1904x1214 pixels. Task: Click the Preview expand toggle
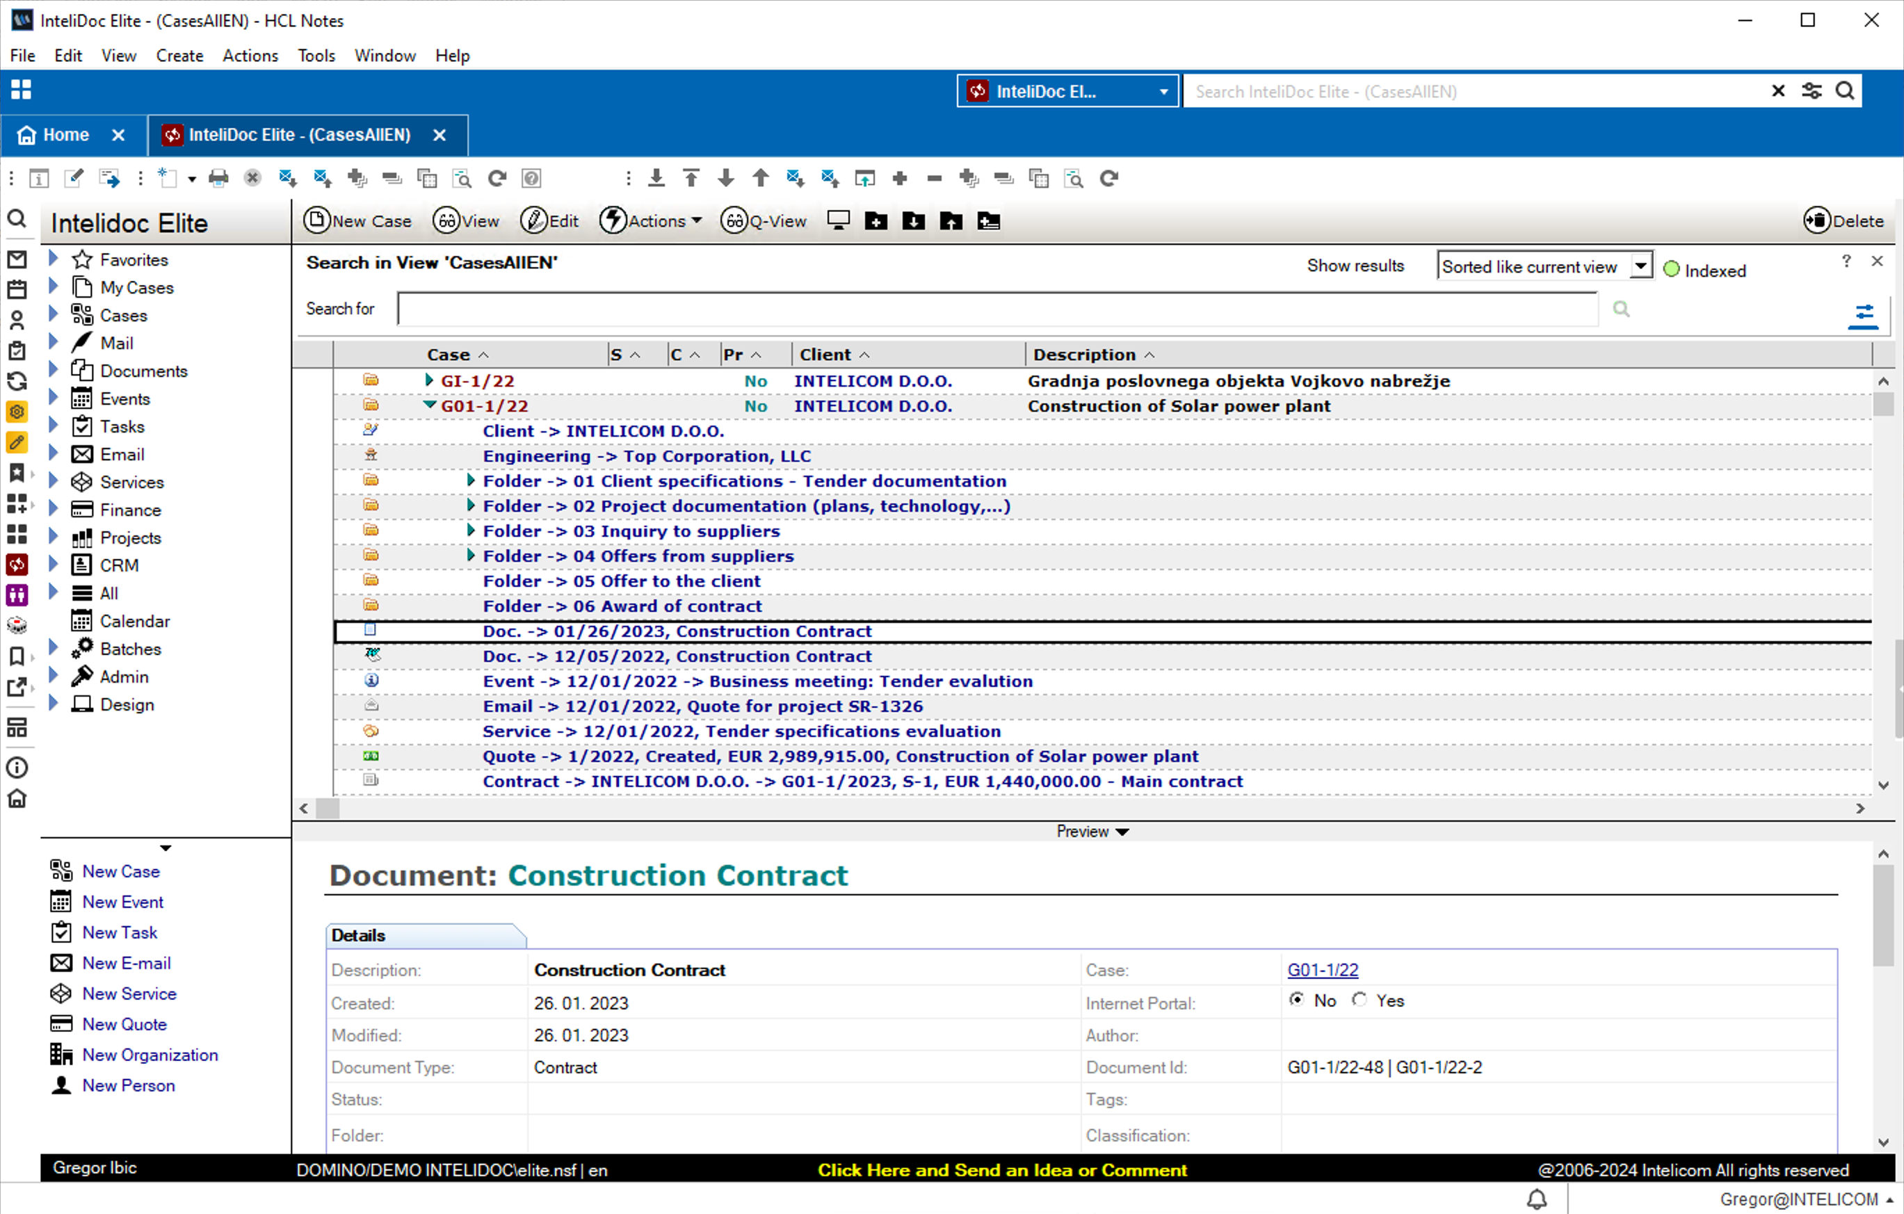1094,831
